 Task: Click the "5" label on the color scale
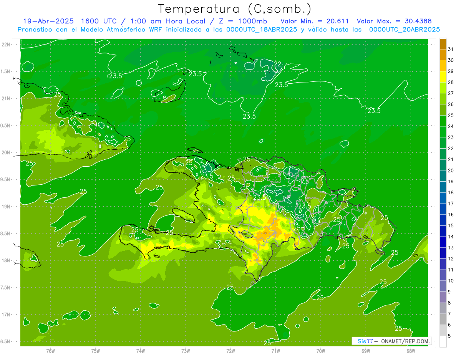[x=449, y=336]
